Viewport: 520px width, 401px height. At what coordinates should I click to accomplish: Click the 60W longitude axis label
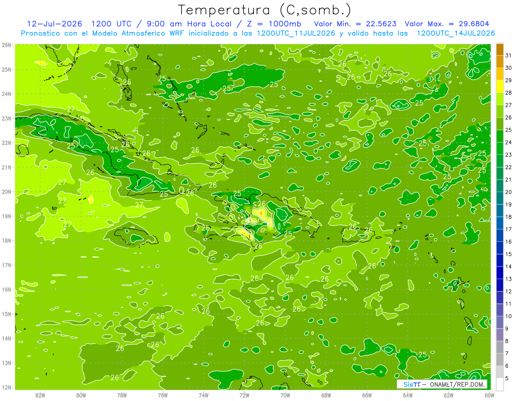click(x=489, y=395)
